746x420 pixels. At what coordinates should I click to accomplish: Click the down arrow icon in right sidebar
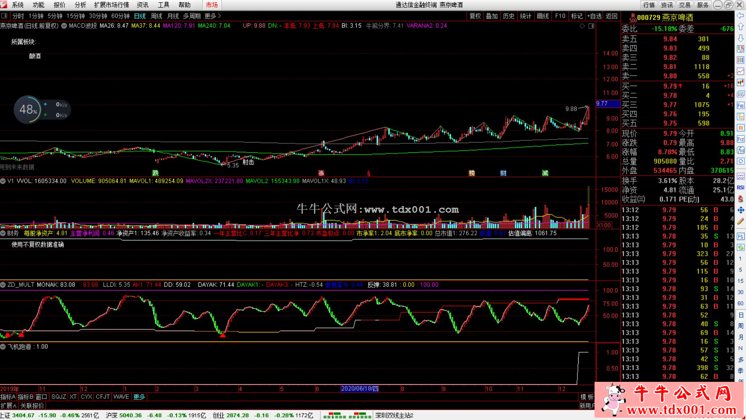(741, 38)
